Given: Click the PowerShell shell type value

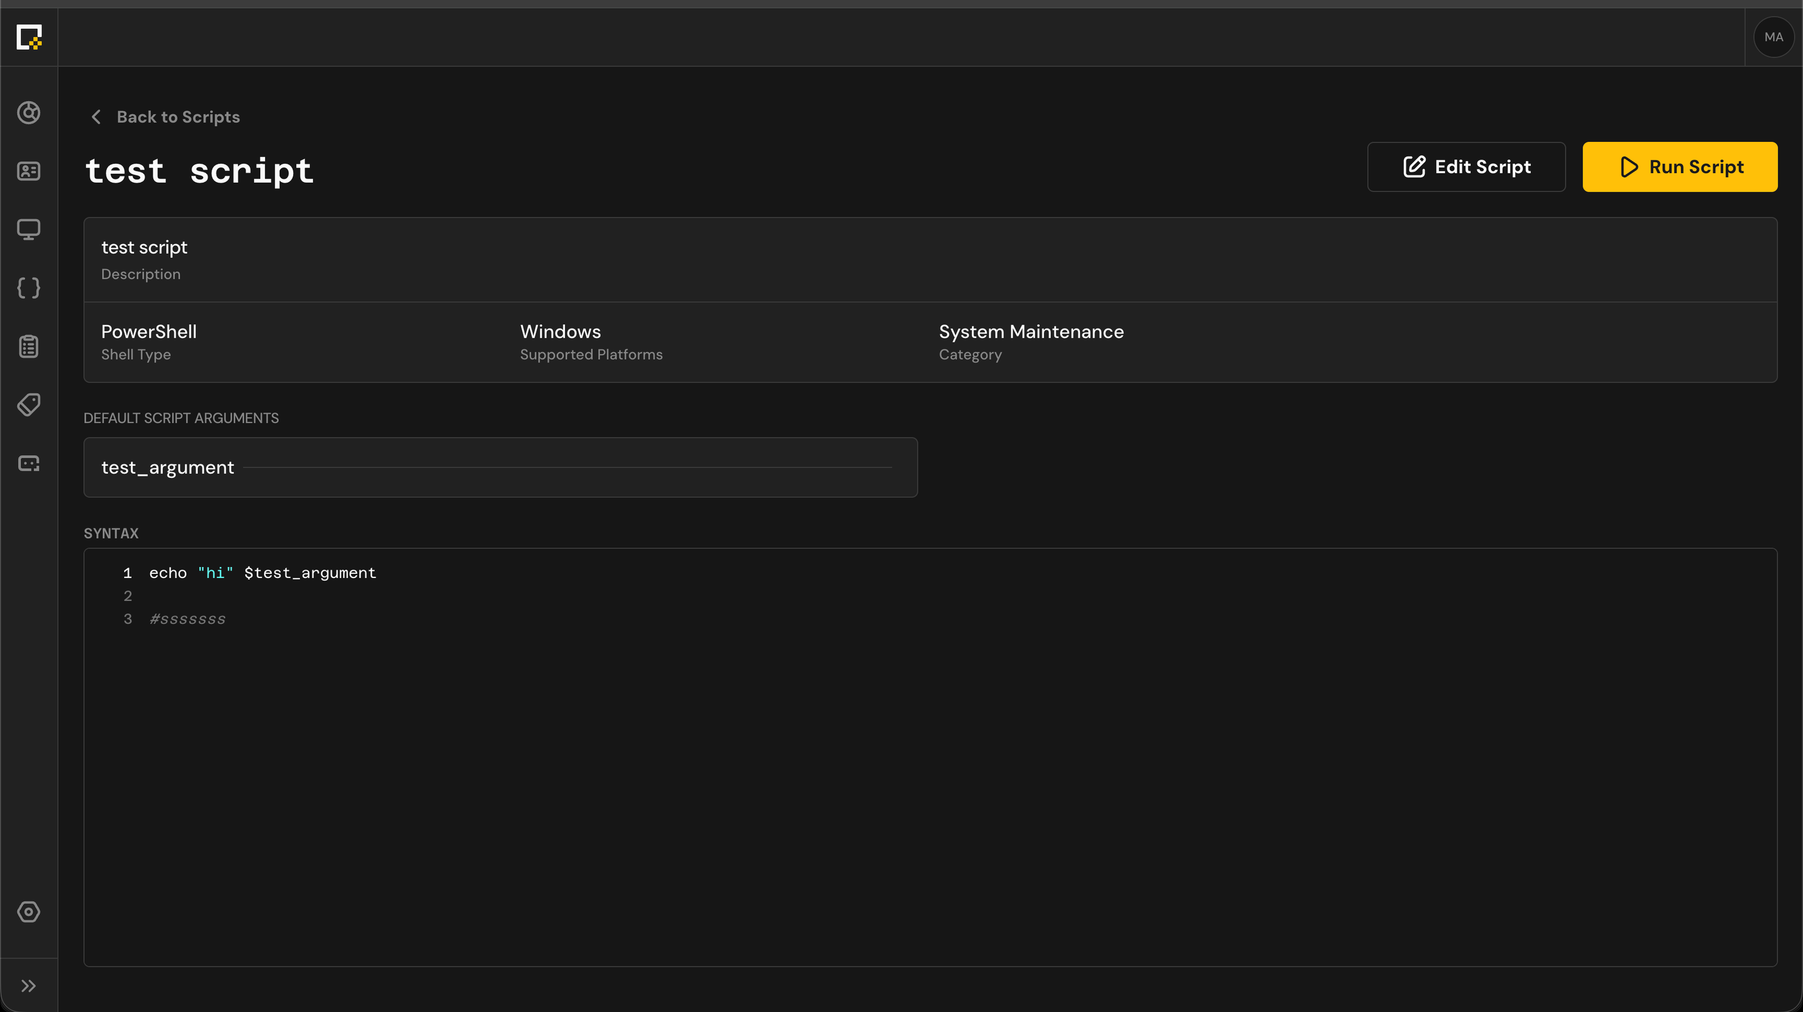Looking at the screenshot, I should [x=148, y=332].
